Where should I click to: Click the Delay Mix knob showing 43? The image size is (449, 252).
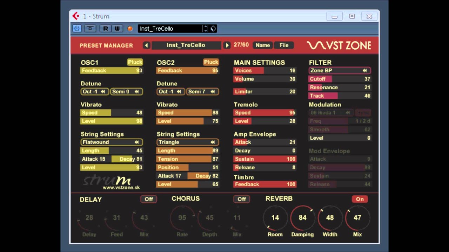(144, 218)
